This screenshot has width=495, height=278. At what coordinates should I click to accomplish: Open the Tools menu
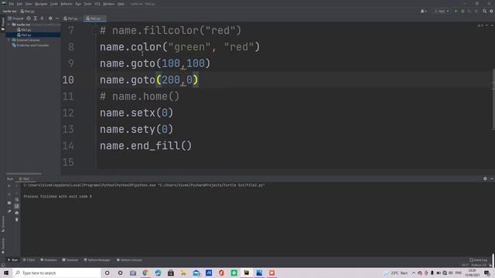[x=87, y=4]
